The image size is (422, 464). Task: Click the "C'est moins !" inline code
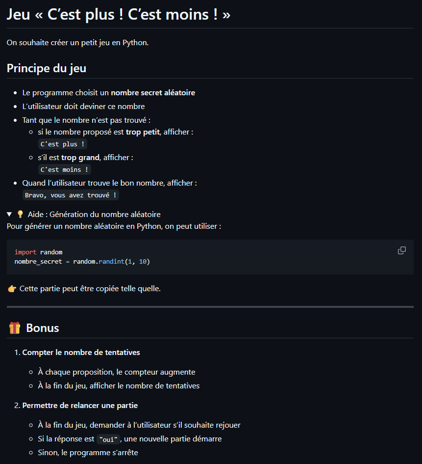pos(65,170)
